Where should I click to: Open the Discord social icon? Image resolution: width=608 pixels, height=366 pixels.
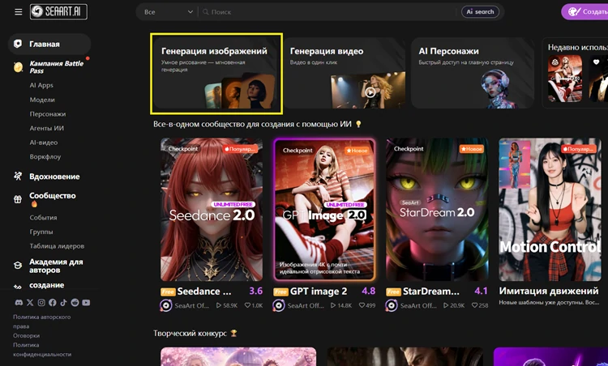[x=19, y=303]
